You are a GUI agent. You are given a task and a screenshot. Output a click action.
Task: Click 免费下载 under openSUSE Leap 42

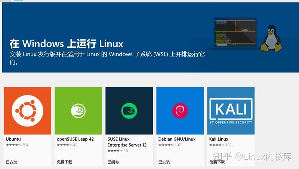(x=64, y=162)
